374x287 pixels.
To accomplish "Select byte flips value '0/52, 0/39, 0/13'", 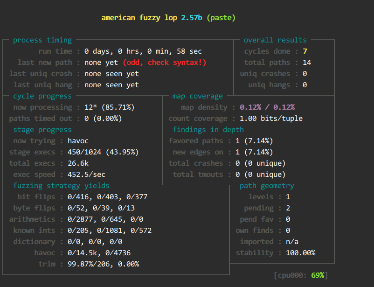I will click(101, 208).
